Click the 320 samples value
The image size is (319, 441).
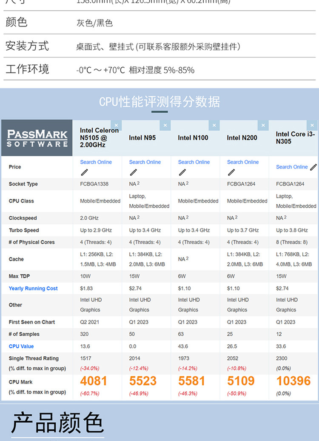(84, 334)
